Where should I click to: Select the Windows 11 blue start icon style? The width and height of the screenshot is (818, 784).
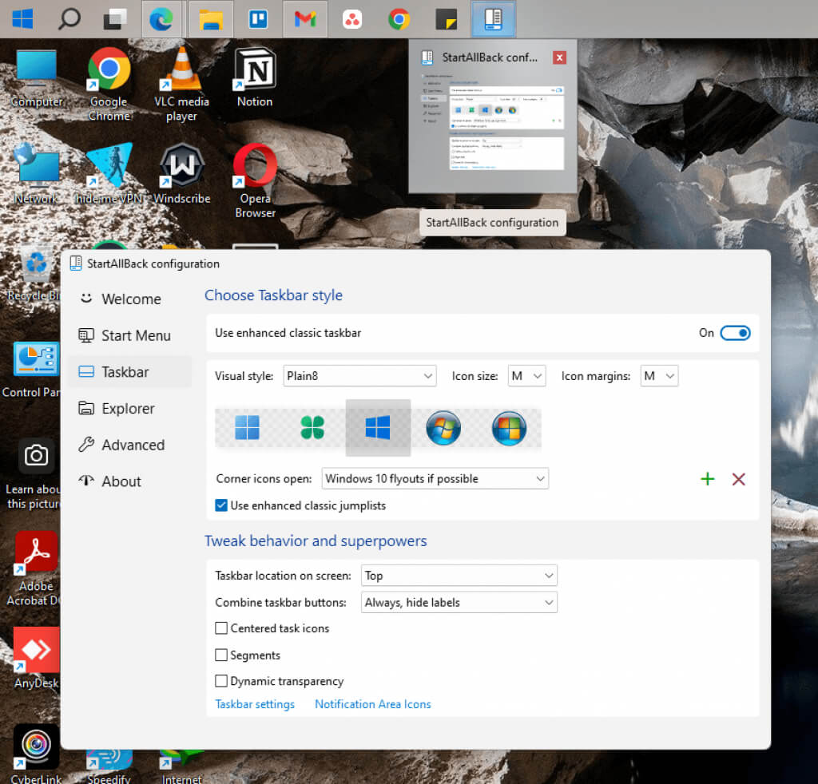(x=247, y=428)
